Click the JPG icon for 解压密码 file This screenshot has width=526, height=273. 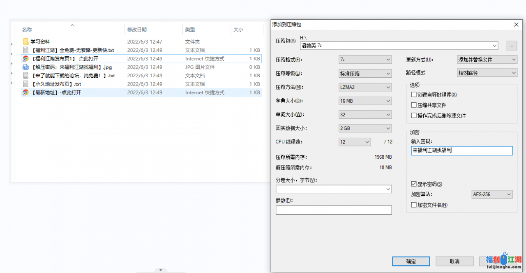[x=25, y=67]
